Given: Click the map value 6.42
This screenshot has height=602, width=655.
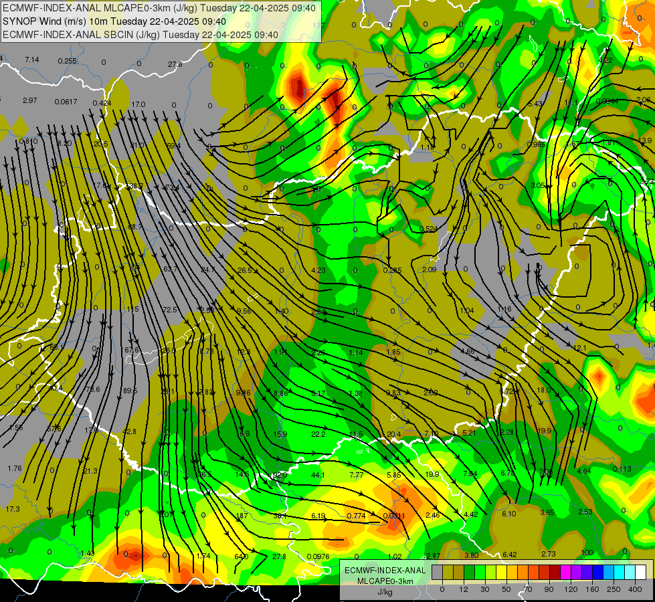Looking at the screenshot, I should tap(510, 555).
